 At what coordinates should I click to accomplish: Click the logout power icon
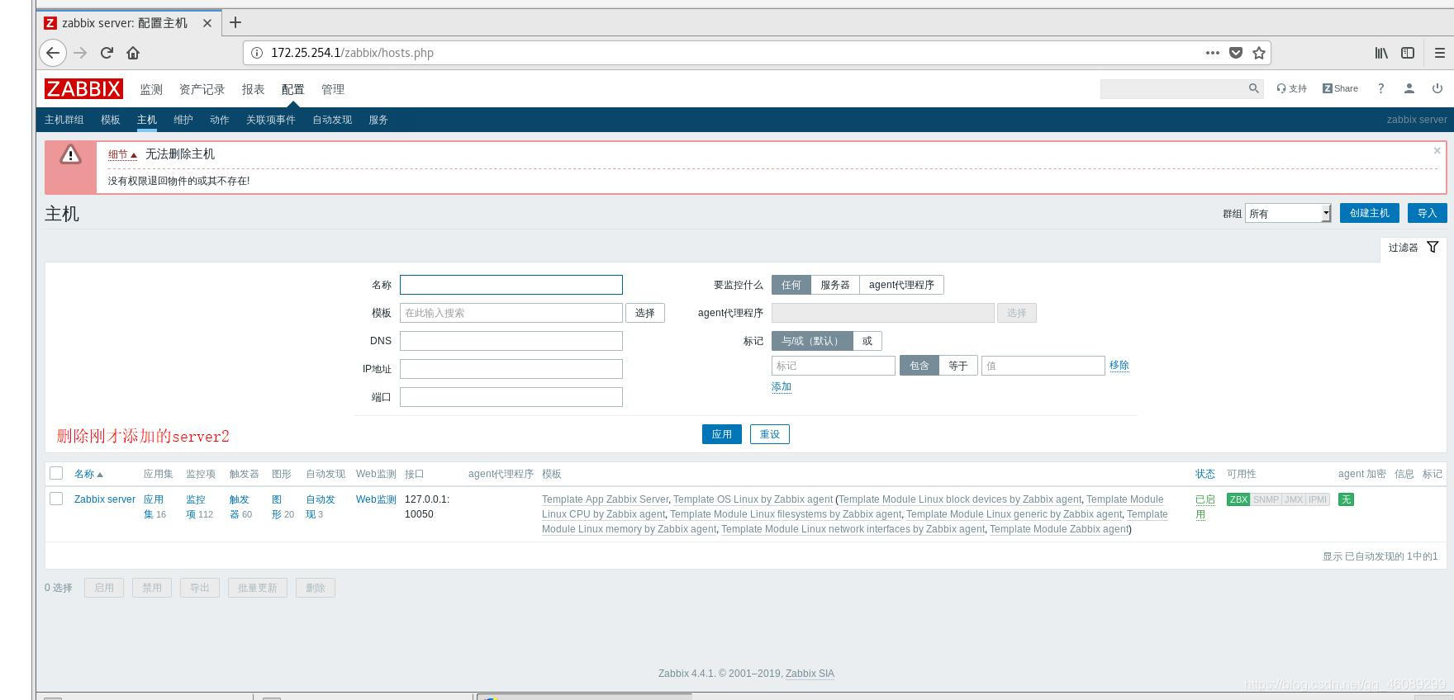(1437, 88)
